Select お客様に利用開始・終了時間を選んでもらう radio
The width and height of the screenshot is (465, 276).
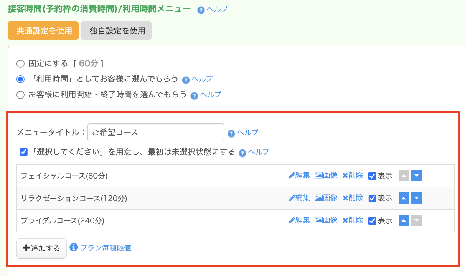tap(20, 95)
